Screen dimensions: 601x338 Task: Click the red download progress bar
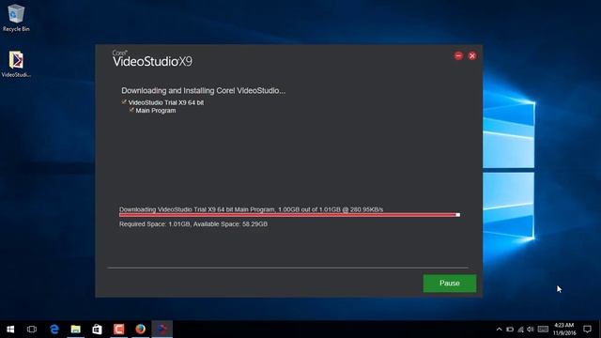289,215
